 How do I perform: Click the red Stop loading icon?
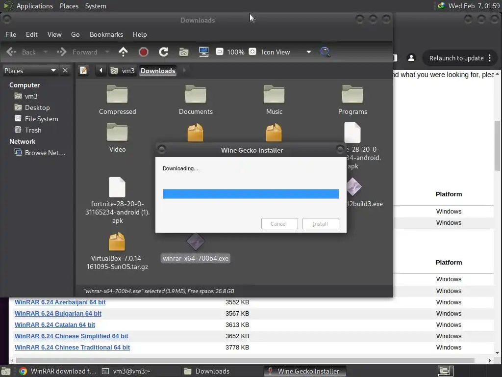pyautogui.click(x=144, y=52)
